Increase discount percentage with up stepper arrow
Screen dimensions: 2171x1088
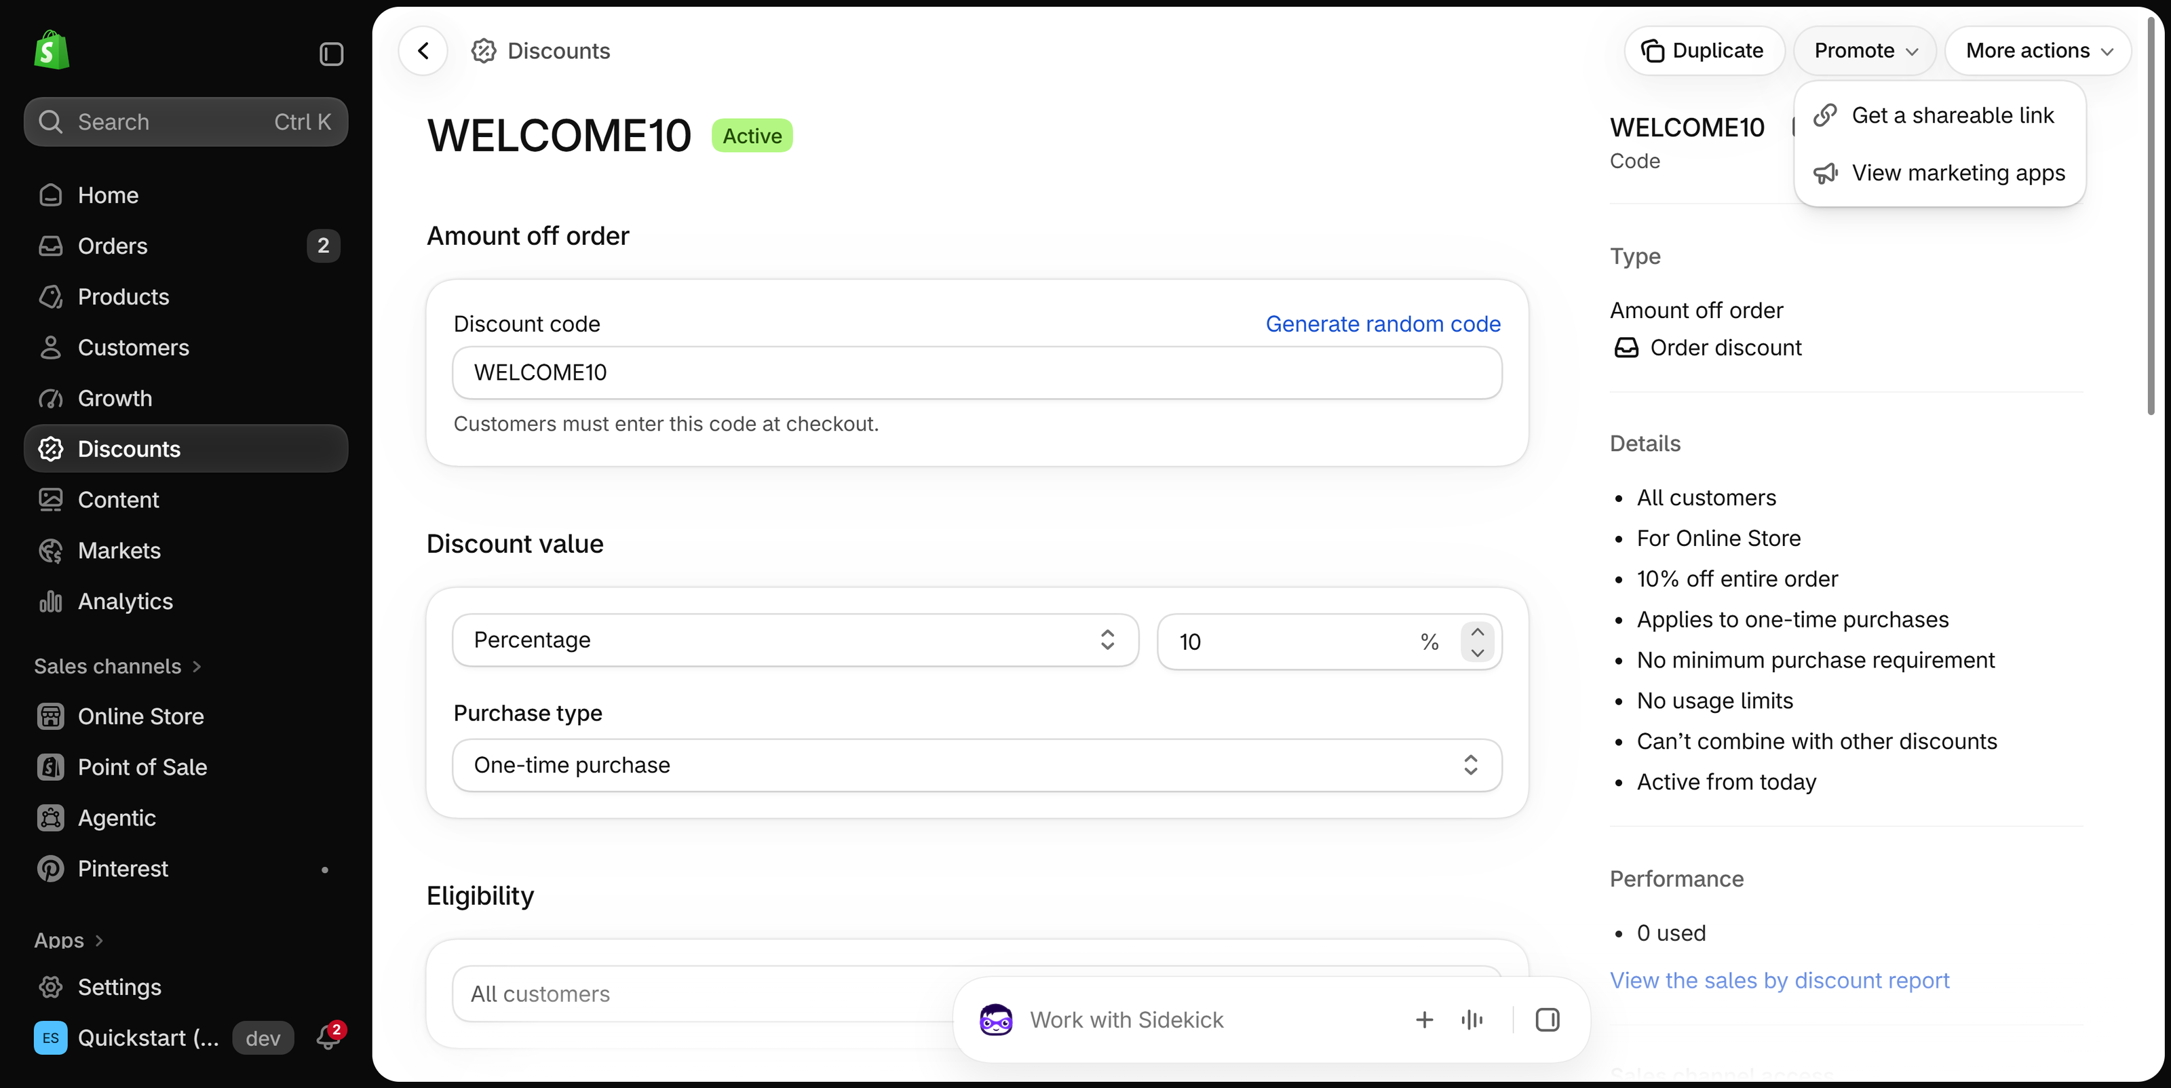point(1478,632)
